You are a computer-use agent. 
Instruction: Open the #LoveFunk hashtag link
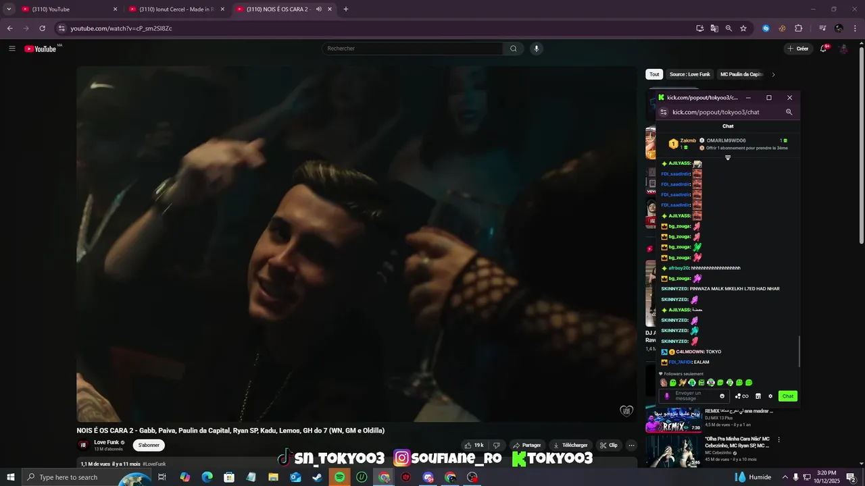[x=154, y=464]
